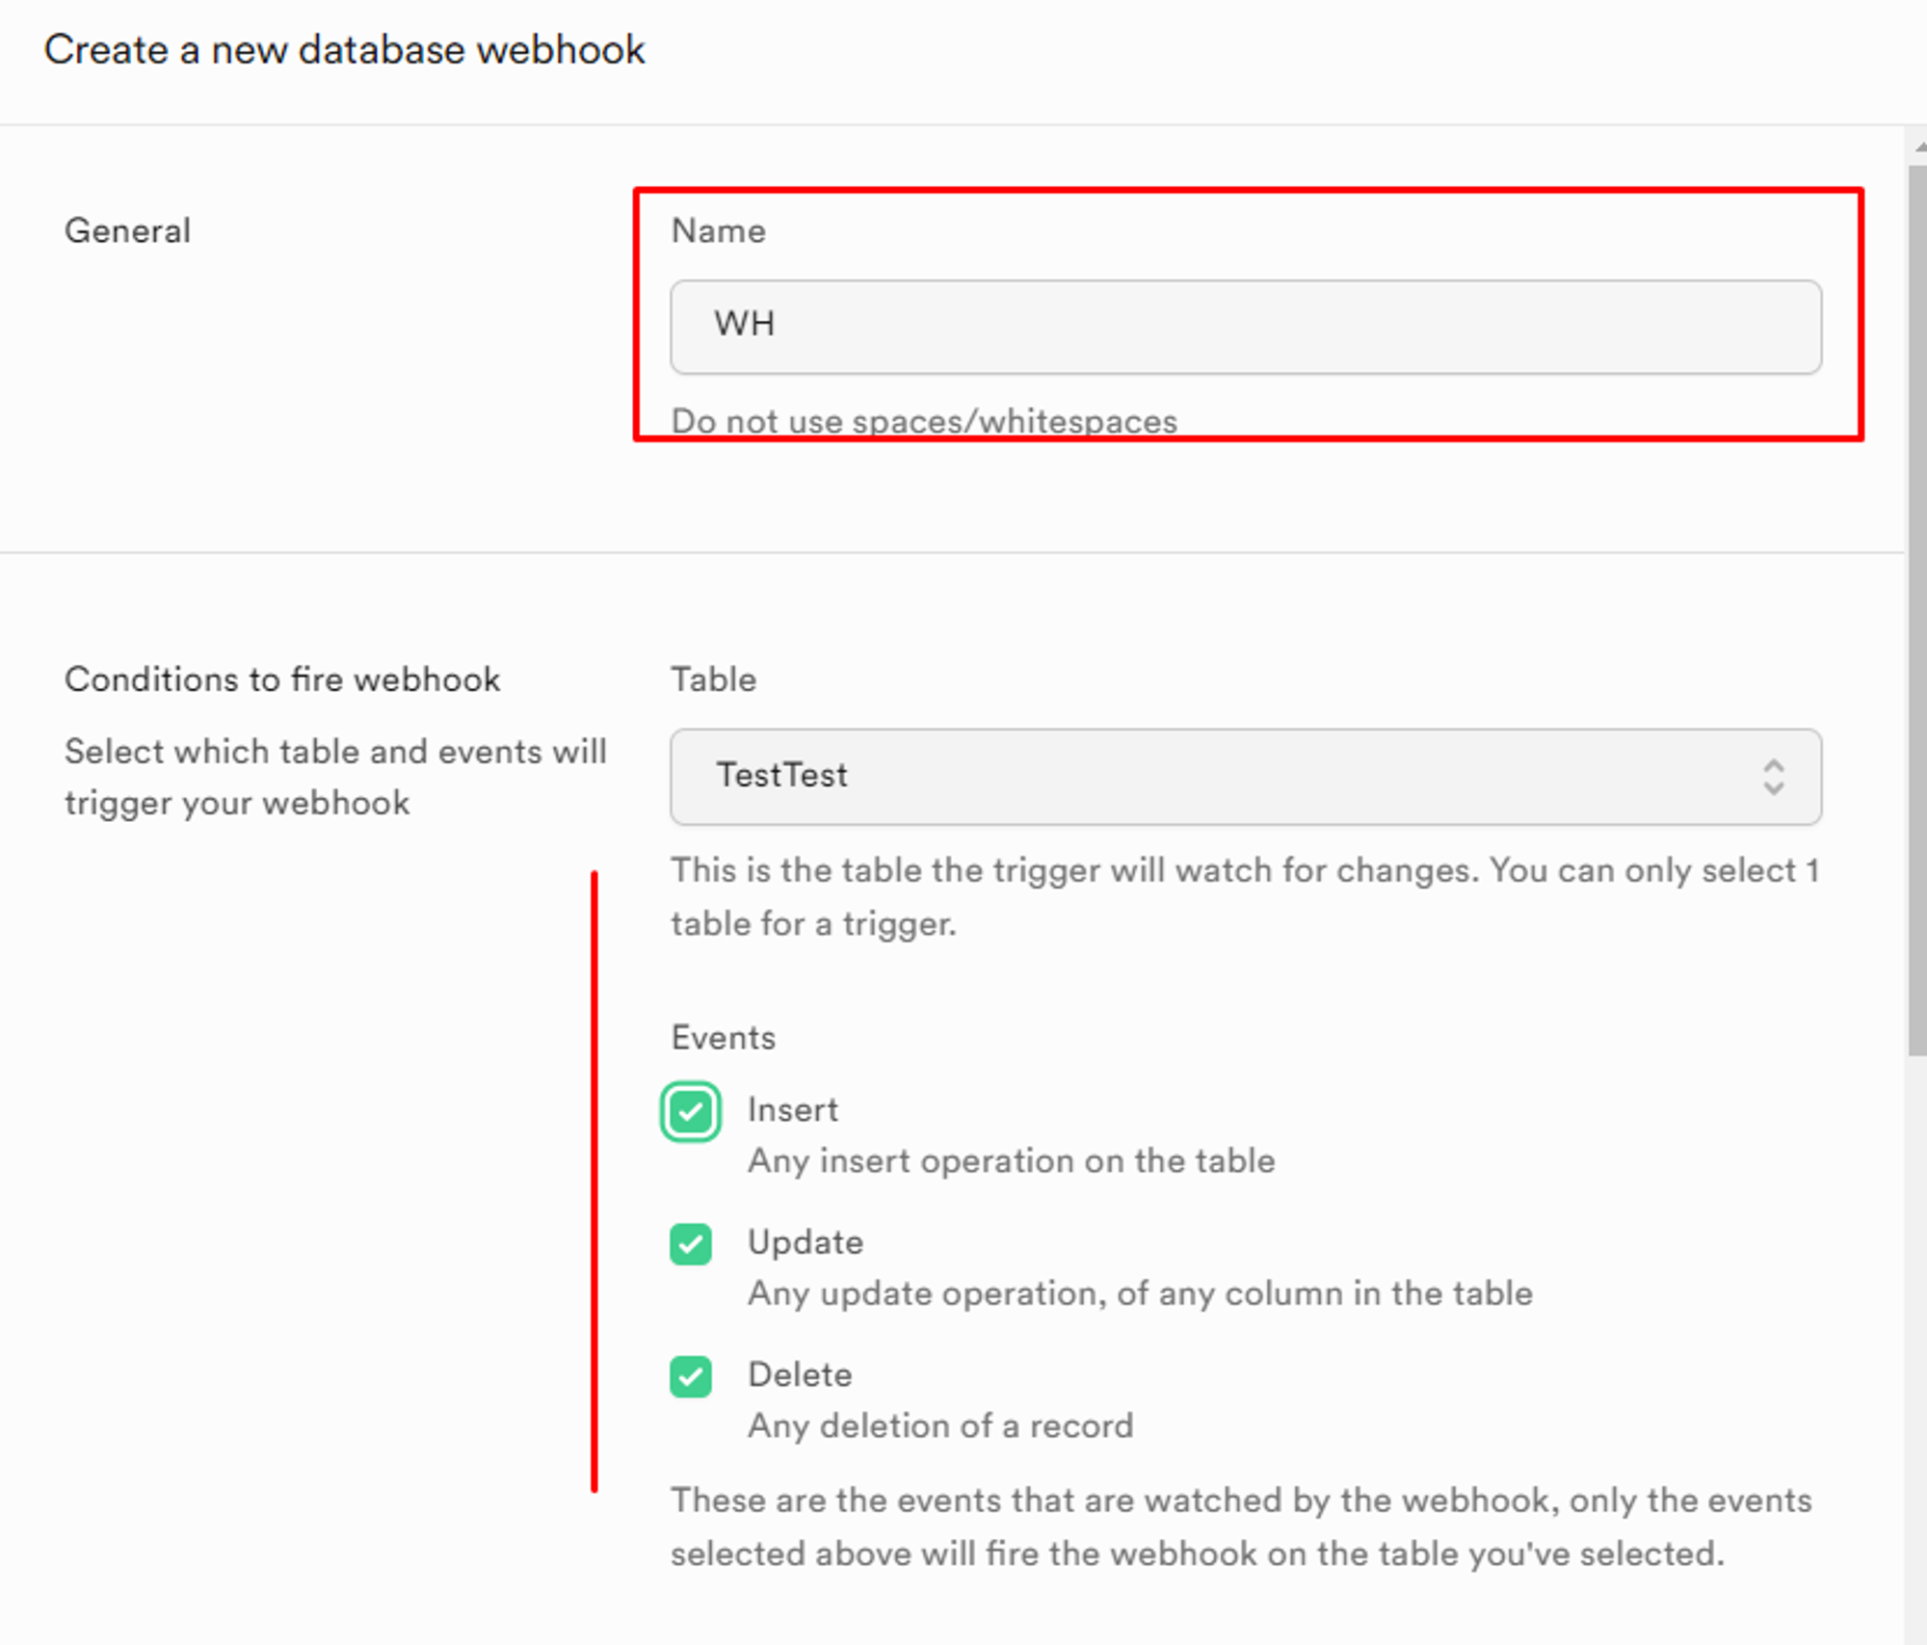Click the green Delete checkmark icon
1927x1645 pixels.
690,1376
